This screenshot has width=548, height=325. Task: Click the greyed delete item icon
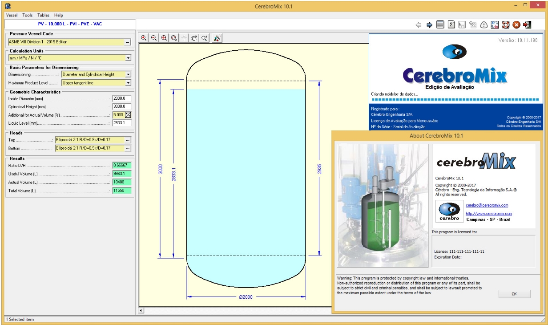[x=473, y=25]
